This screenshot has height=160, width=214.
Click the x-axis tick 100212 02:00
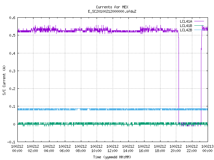33,148
